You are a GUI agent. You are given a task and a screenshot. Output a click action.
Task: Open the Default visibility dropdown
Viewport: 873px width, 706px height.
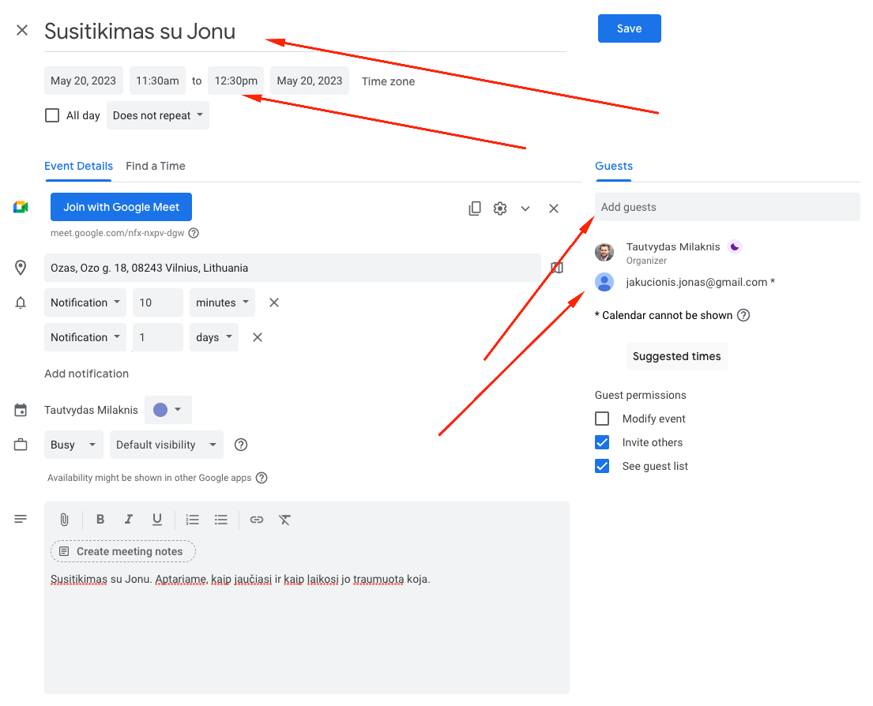coord(167,445)
